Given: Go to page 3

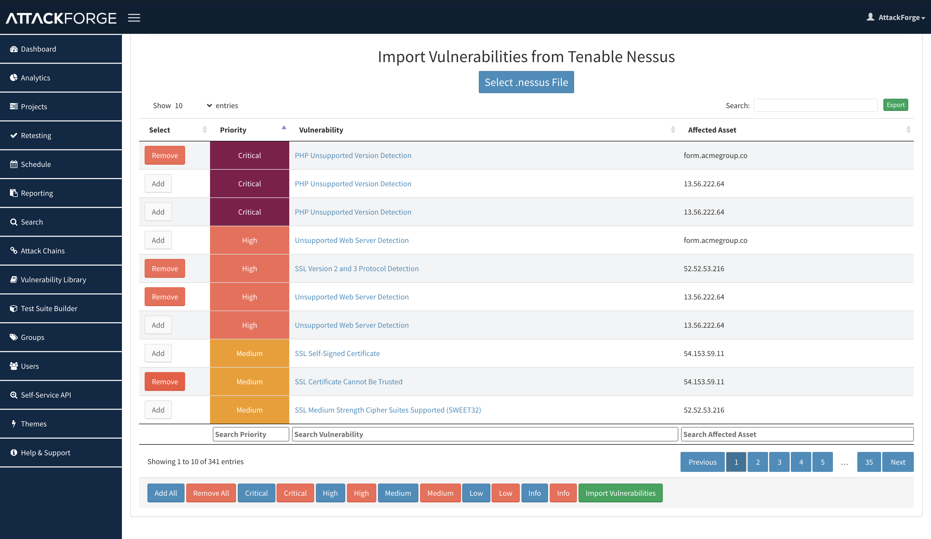Looking at the screenshot, I should click(x=779, y=462).
